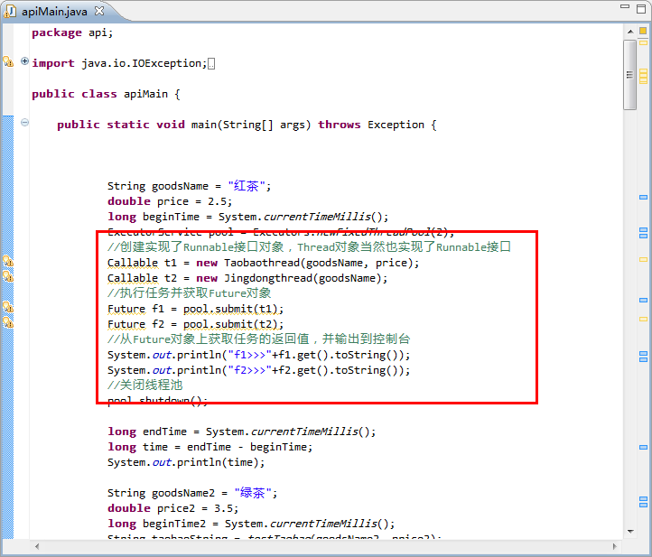Click the 'pool.submit(t1);' call
The height and width of the screenshot is (557, 652).
click(233, 310)
